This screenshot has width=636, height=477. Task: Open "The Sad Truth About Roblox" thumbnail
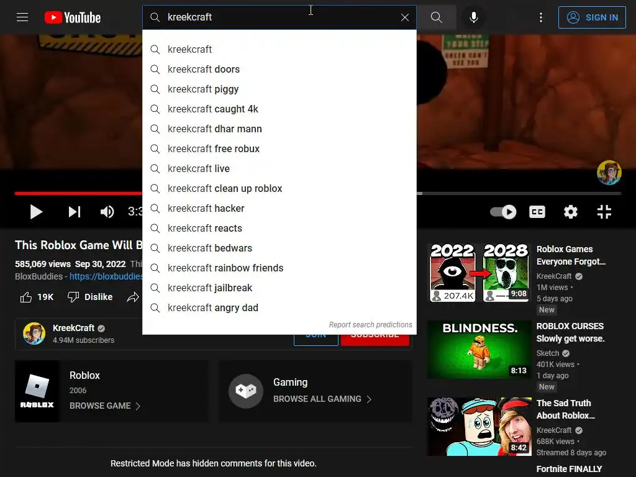coord(479,427)
